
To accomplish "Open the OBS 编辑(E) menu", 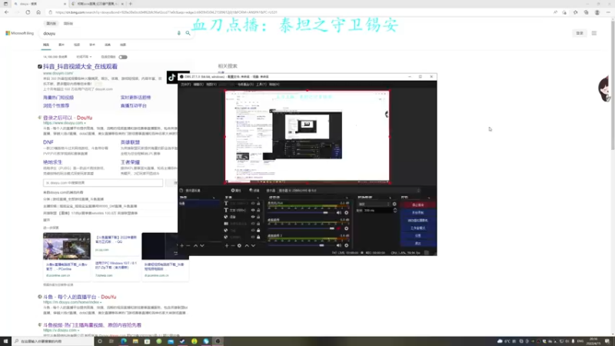I will click(x=198, y=85).
